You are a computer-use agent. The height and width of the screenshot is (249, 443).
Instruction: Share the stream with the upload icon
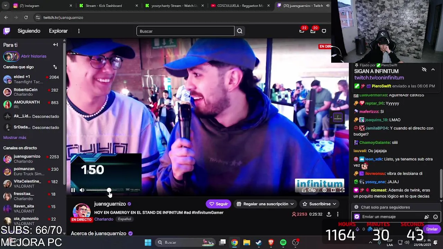click(329, 214)
